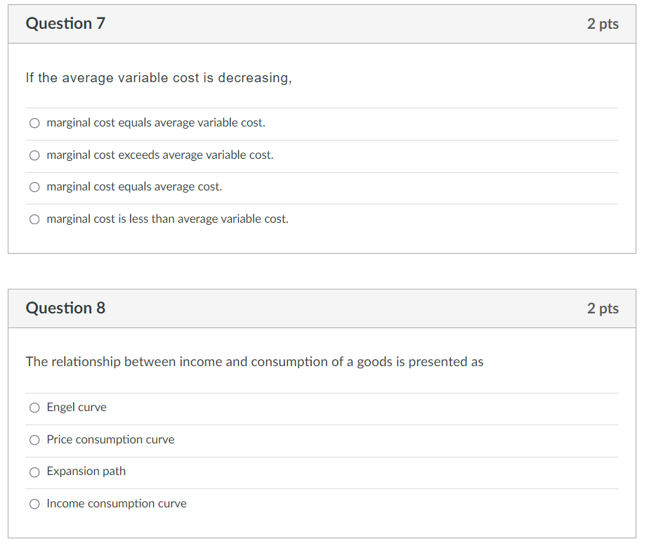This screenshot has width=649, height=539.
Task: Click the text 'Price consumption curve'
Action: pyautogui.click(x=110, y=440)
